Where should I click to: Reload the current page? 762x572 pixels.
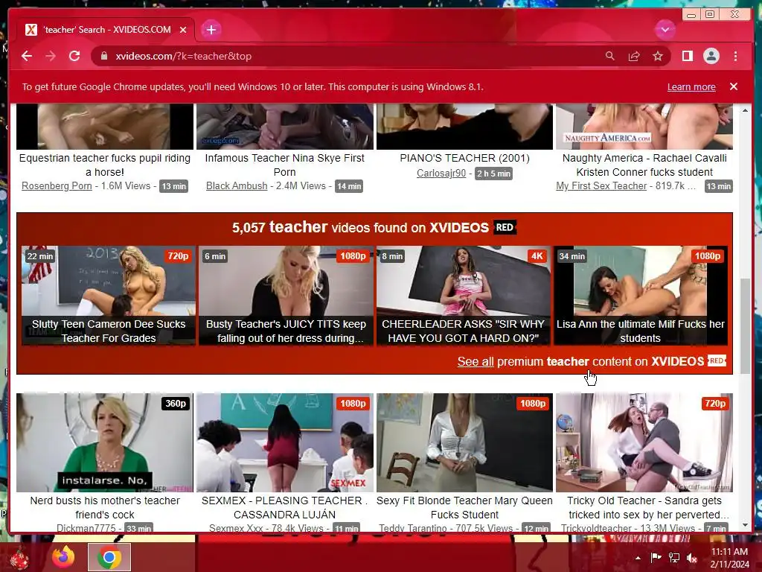pos(74,56)
